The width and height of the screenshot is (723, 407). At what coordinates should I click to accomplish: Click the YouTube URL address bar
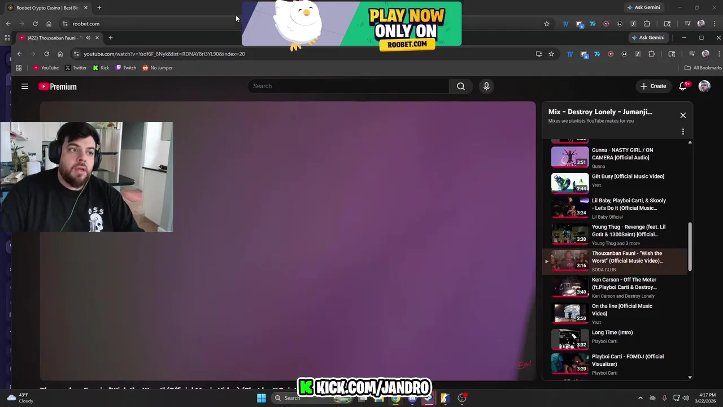tap(305, 54)
